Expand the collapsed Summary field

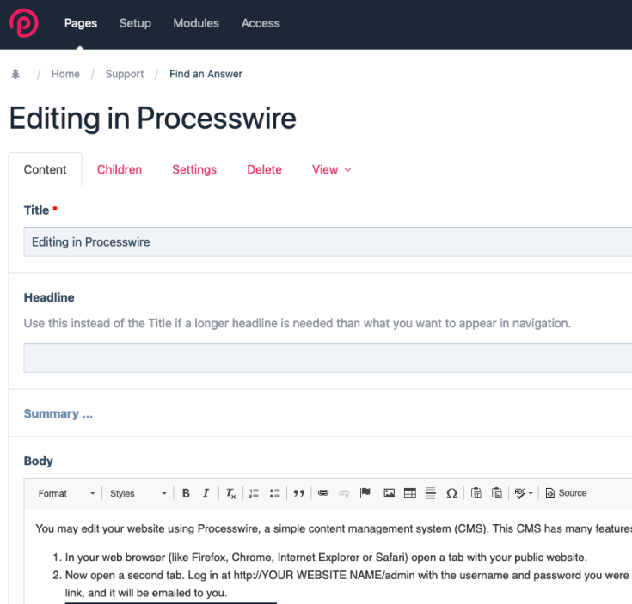point(58,413)
